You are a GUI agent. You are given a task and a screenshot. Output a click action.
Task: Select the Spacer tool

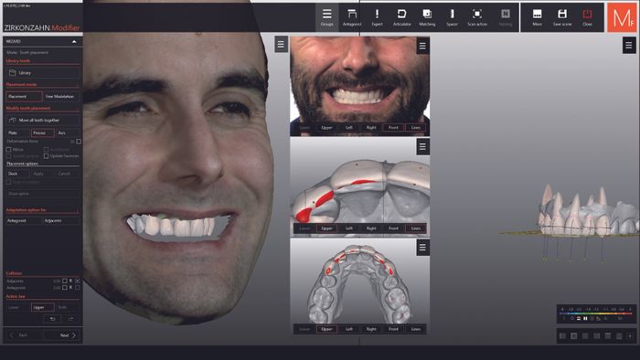pyautogui.click(x=452, y=17)
